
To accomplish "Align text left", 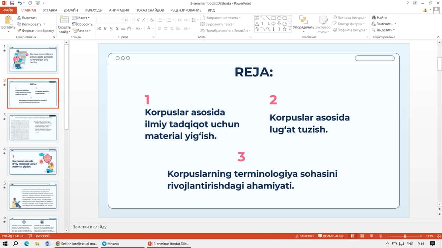I will 160,28.
